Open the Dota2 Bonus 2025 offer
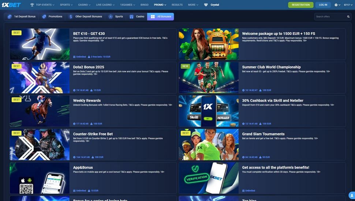 pyautogui.click(x=89, y=67)
